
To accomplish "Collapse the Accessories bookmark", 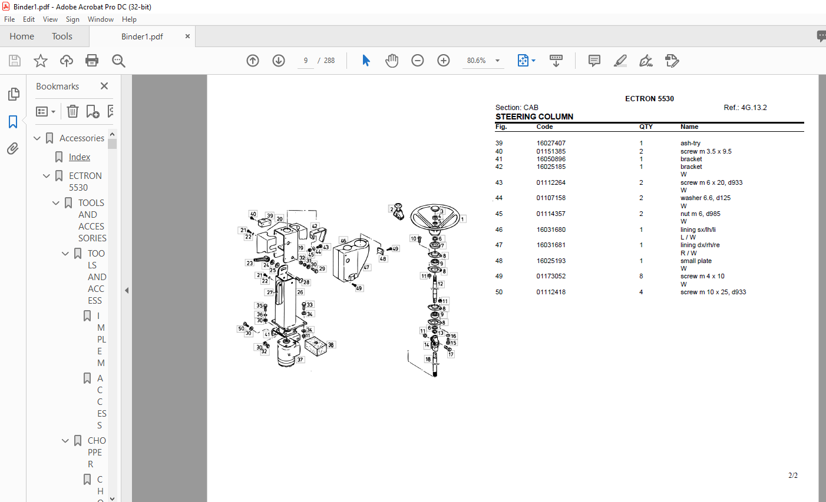I will tap(37, 138).
